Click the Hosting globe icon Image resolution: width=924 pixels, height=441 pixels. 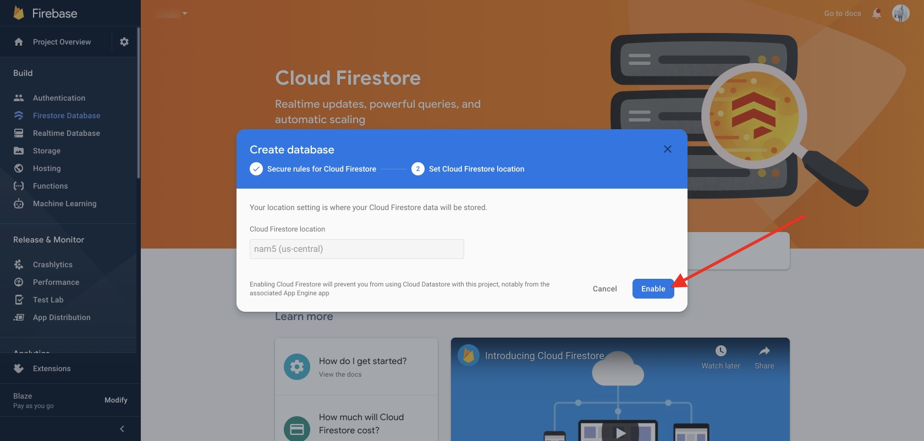click(19, 168)
